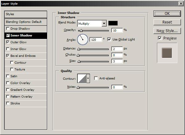Toggle Use Global Light checkbox
185x135 pixels.
point(109,40)
